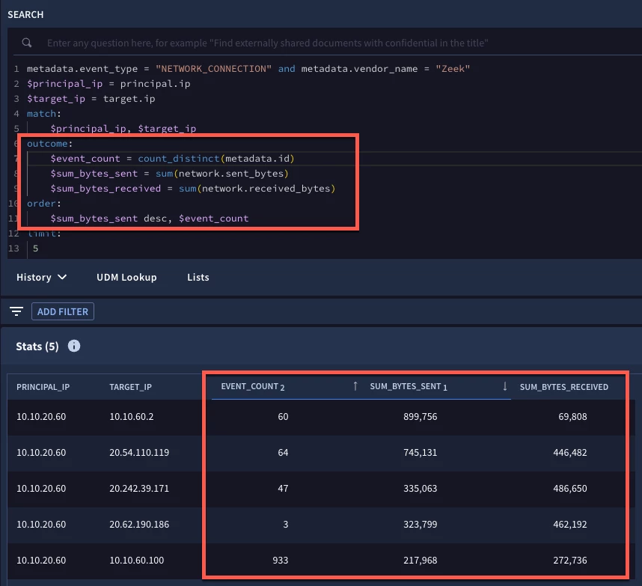
Task: Click event count value 60
Action: [x=283, y=416]
